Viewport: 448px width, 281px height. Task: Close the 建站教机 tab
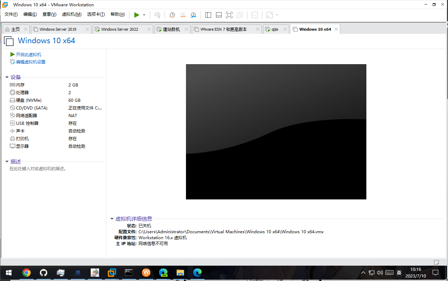(186, 29)
